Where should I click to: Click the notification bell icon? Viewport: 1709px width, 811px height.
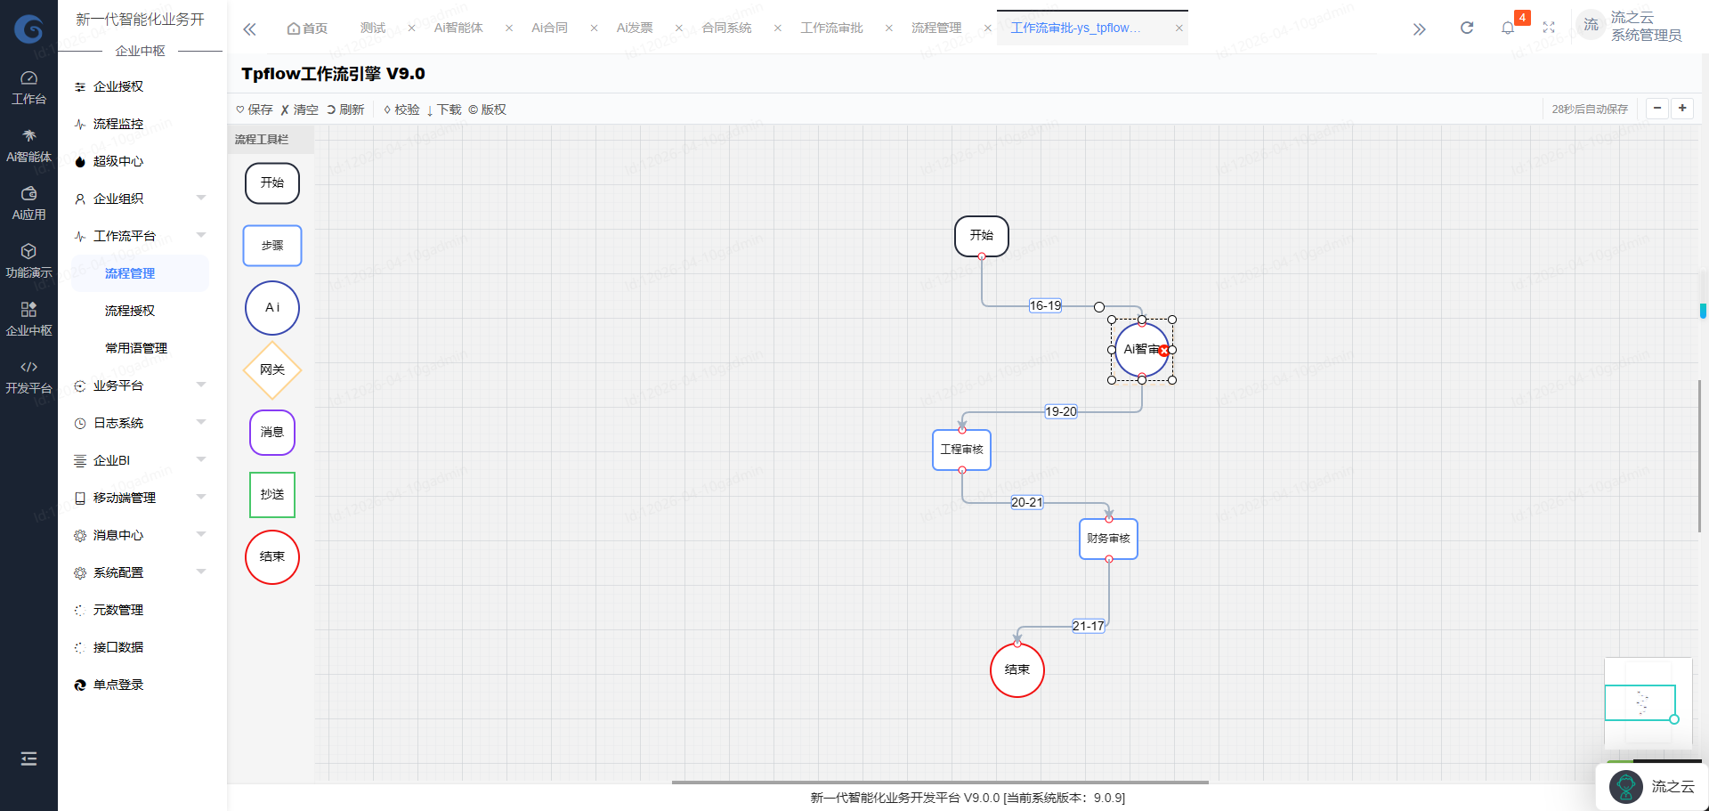1507,28
